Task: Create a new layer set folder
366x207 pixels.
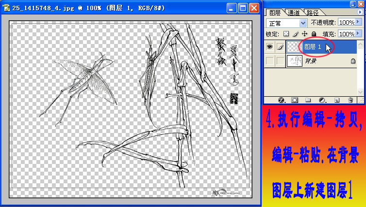Action: 308,100
